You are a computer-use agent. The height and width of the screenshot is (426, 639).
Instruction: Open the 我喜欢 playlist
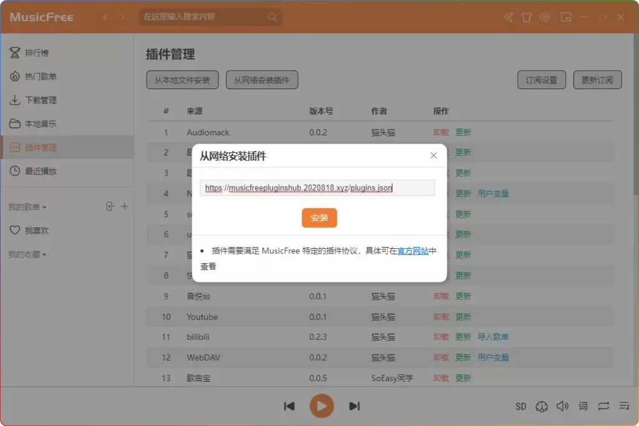pos(67,231)
